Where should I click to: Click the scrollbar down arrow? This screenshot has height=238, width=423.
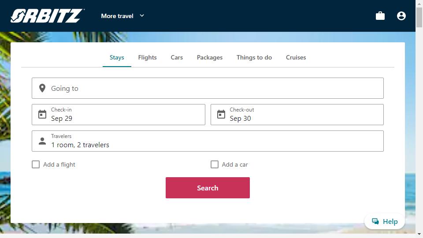click(419, 234)
